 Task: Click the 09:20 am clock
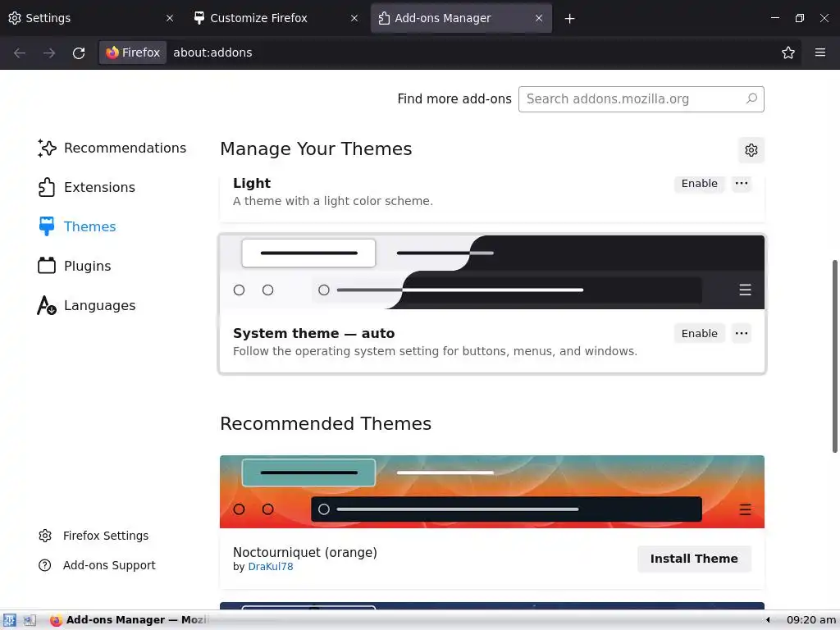pos(811,620)
